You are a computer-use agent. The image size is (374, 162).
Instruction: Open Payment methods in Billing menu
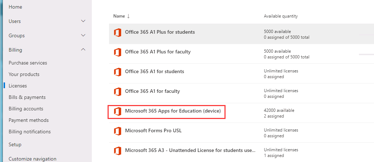tap(29, 120)
